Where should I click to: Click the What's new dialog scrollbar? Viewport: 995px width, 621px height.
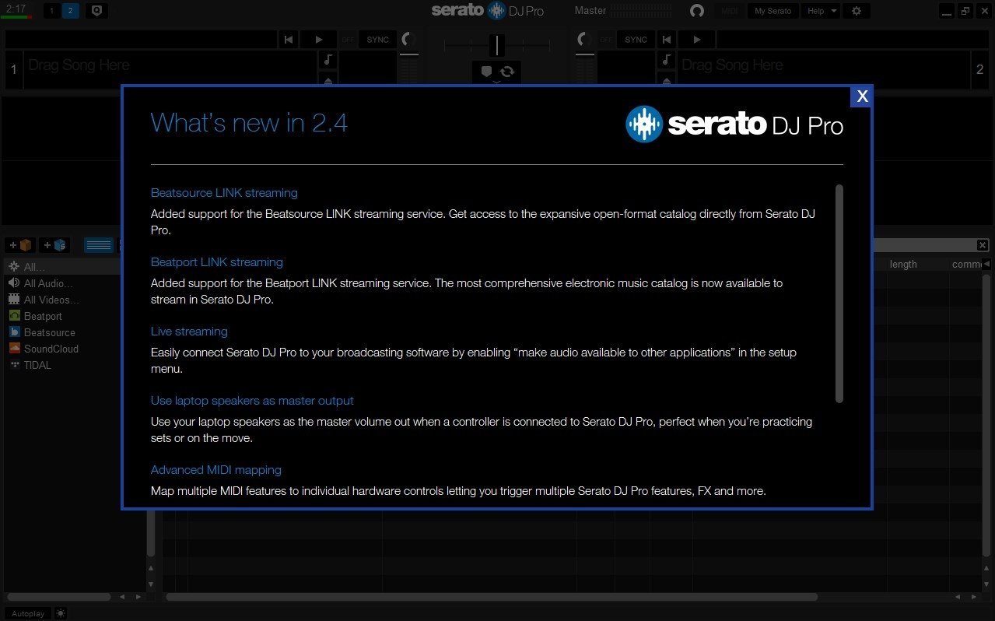point(839,293)
